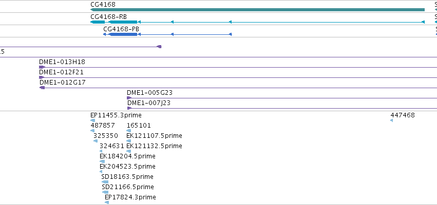Click the DME1-007J23 arrow glyph
Viewport: 437px width, 205px height.
(129, 108)
